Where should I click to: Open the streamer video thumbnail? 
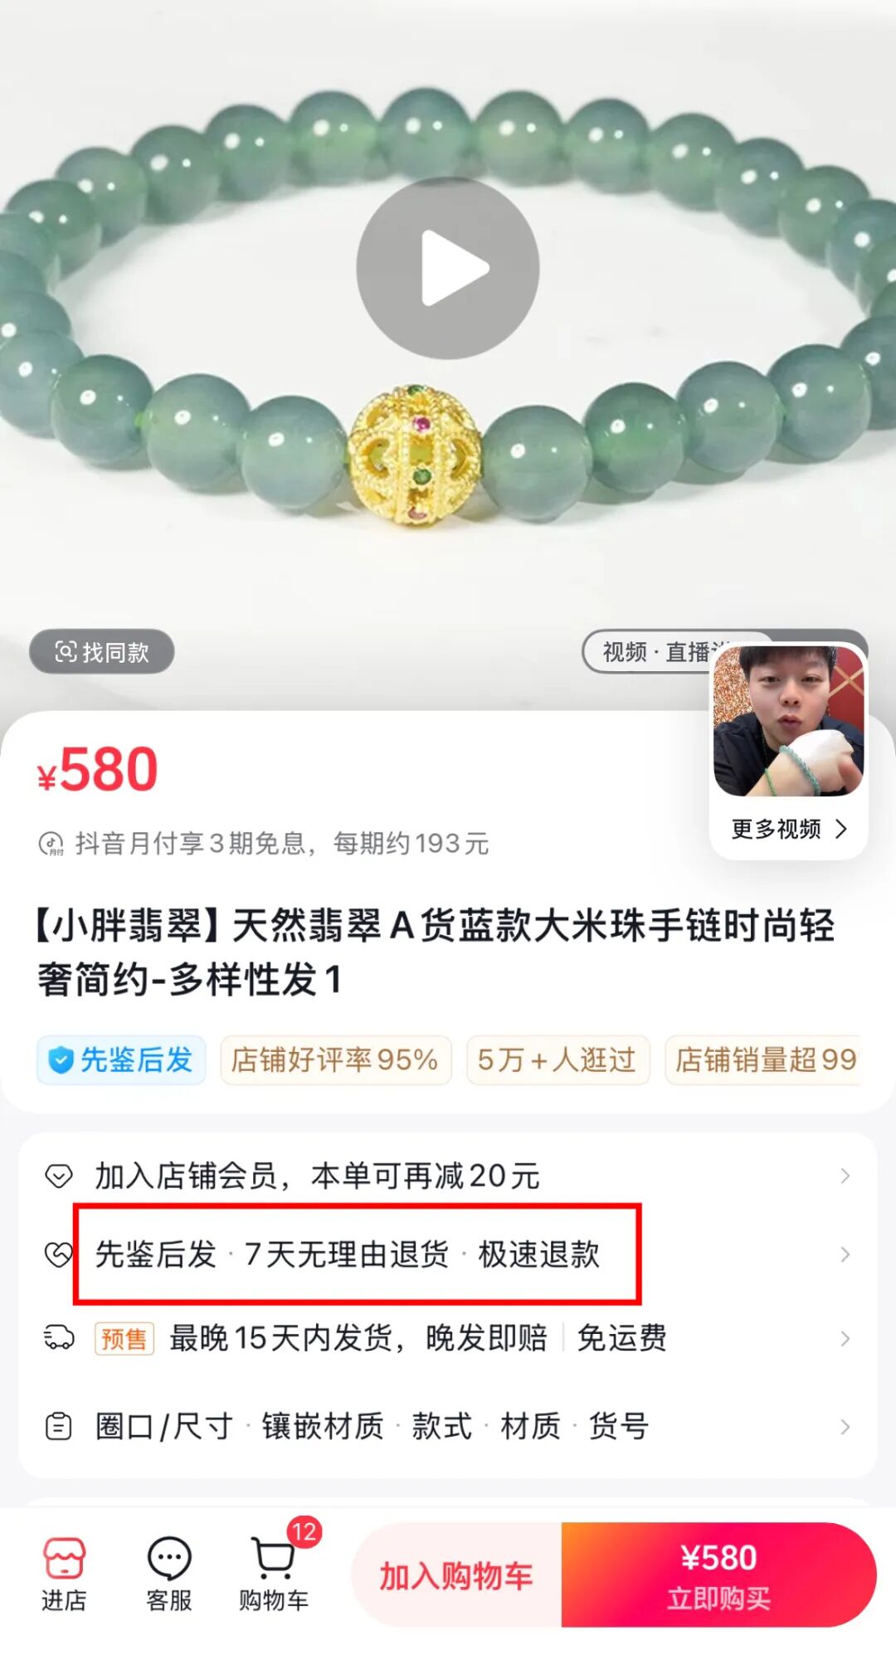coord(789,720)
